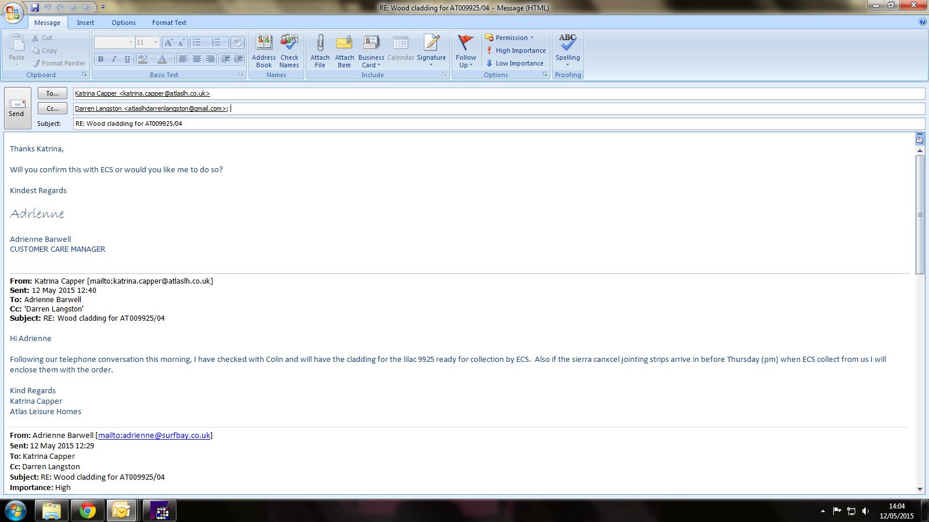929x522 pixels.
Task: Click the Attach File paperclip icon
Action: [x=320, y=44]
